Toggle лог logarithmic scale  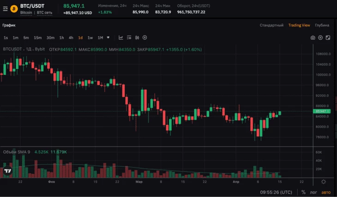313,192
